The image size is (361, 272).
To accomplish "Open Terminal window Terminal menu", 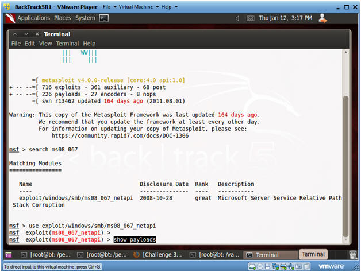I will point(67,44).
